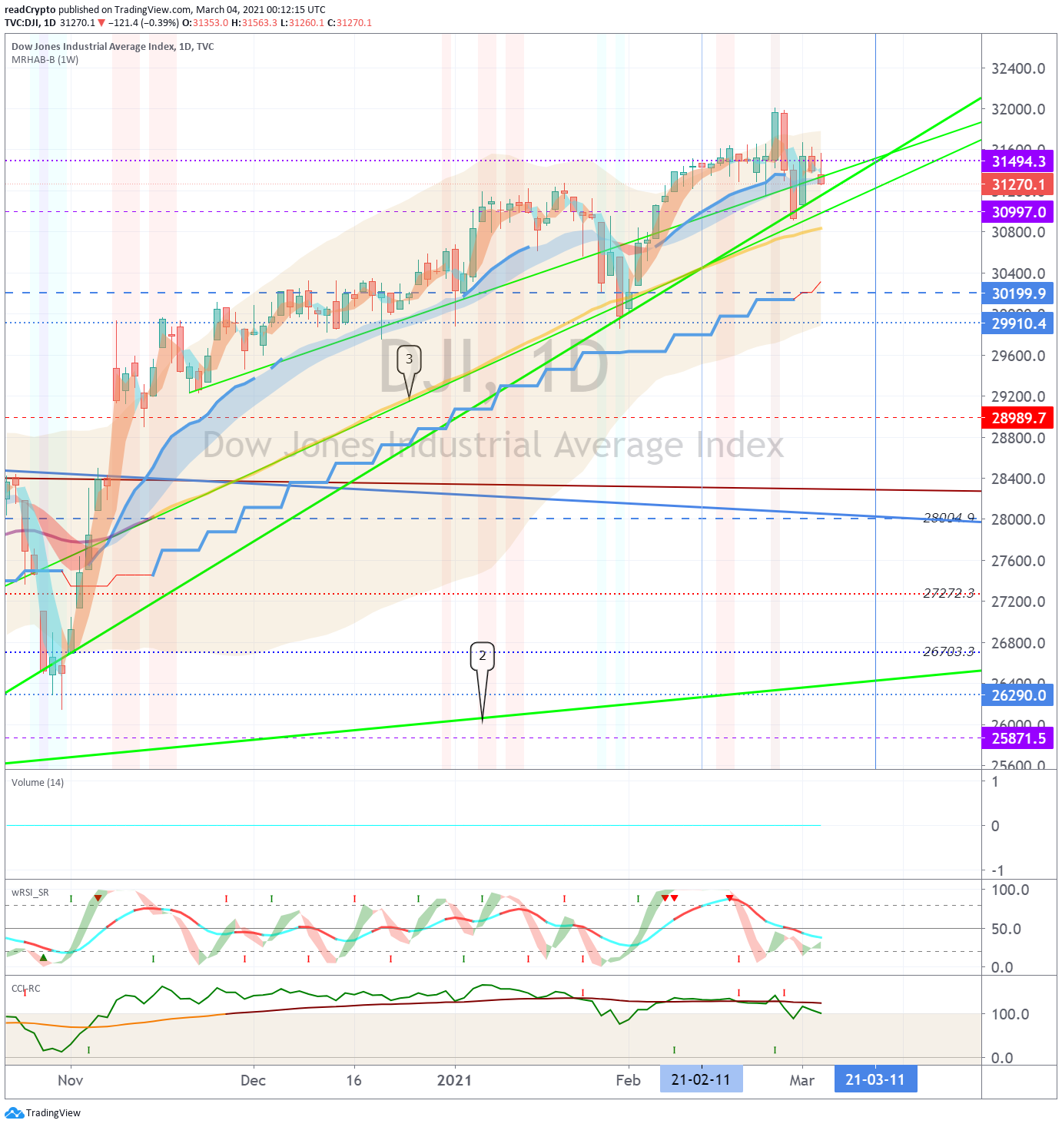Screen dimensions: 1062x1127
Task: Select the callout marker labeled 3
Action: [409, 359]
